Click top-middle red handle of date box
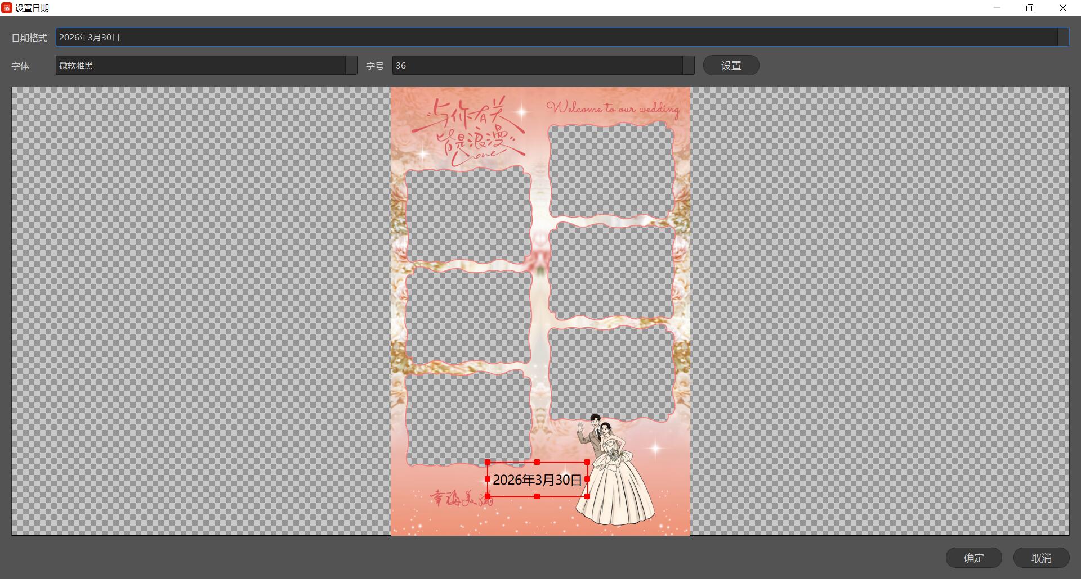Image resolution: width=1081 pixels, height=579 pixels. coord(537,462)
